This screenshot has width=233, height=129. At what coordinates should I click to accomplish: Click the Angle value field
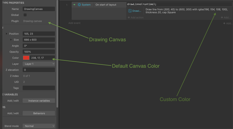click(39, 46)
